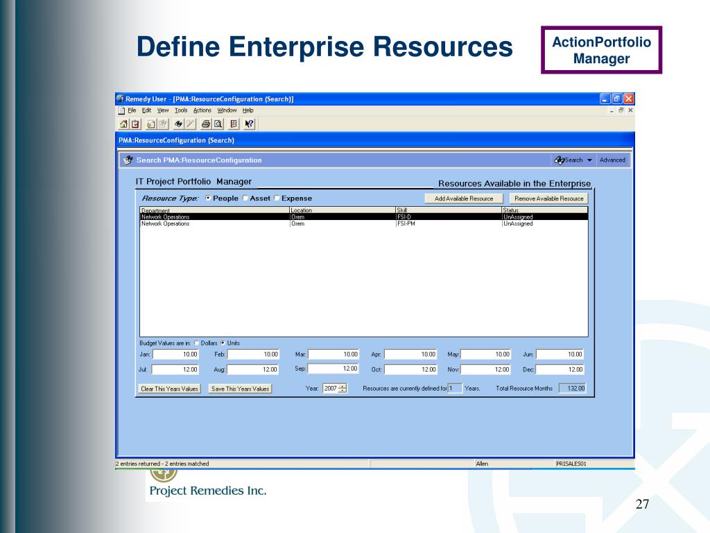
Task: Click the Oct value field
Action: (410, 369)
